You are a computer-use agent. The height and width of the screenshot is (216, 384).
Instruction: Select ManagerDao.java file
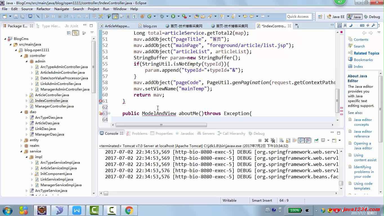click(49, 134)
